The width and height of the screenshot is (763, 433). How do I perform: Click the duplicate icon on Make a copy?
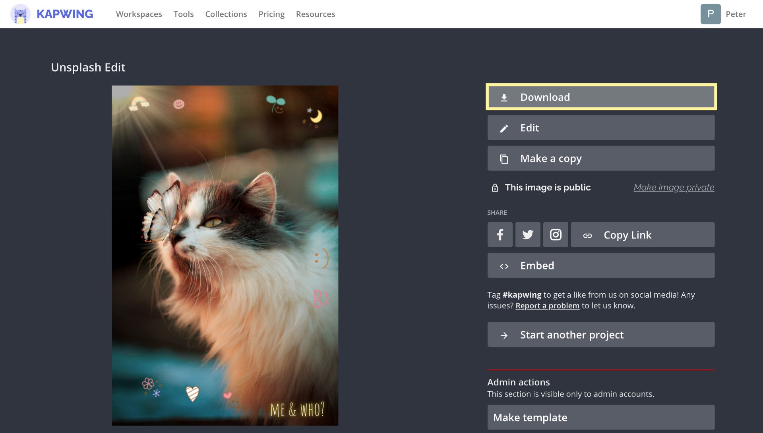pyautogui.click(x=504, y=159)
